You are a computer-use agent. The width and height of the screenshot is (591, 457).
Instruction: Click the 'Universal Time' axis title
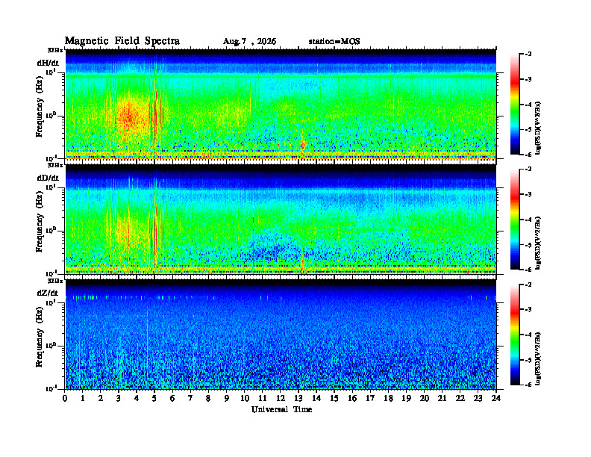coord(281,409)
